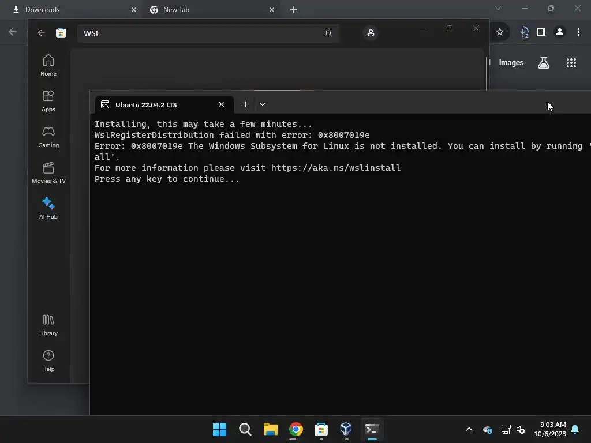Select the Ubuntu 22.04.2 LTS terminal tab

[164, 105]
